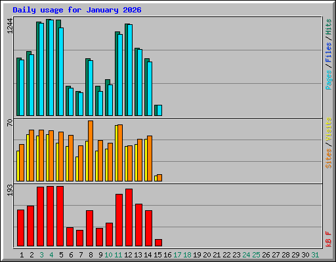Screen dimensions: 336x262
Task: Click green day 24 label
Action: (246, 255)
